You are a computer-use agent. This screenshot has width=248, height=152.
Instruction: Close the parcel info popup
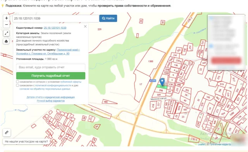tap(85, 26)
